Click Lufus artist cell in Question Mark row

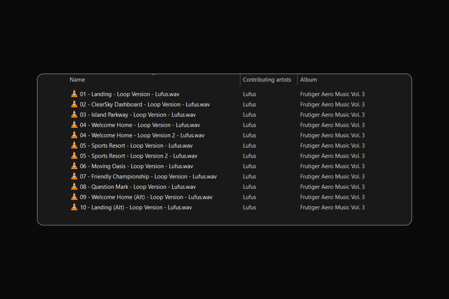point(250,187)
